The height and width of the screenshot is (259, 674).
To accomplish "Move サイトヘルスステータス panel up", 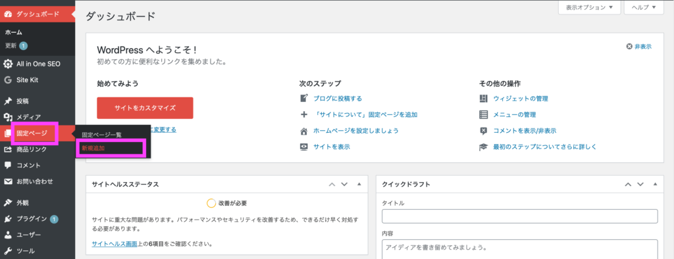I will [332, 184].
